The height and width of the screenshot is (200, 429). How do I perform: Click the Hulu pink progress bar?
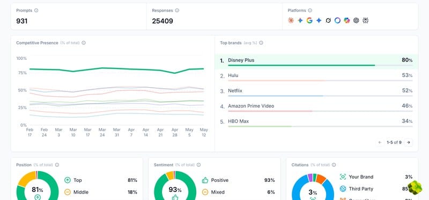pos(277,81)
